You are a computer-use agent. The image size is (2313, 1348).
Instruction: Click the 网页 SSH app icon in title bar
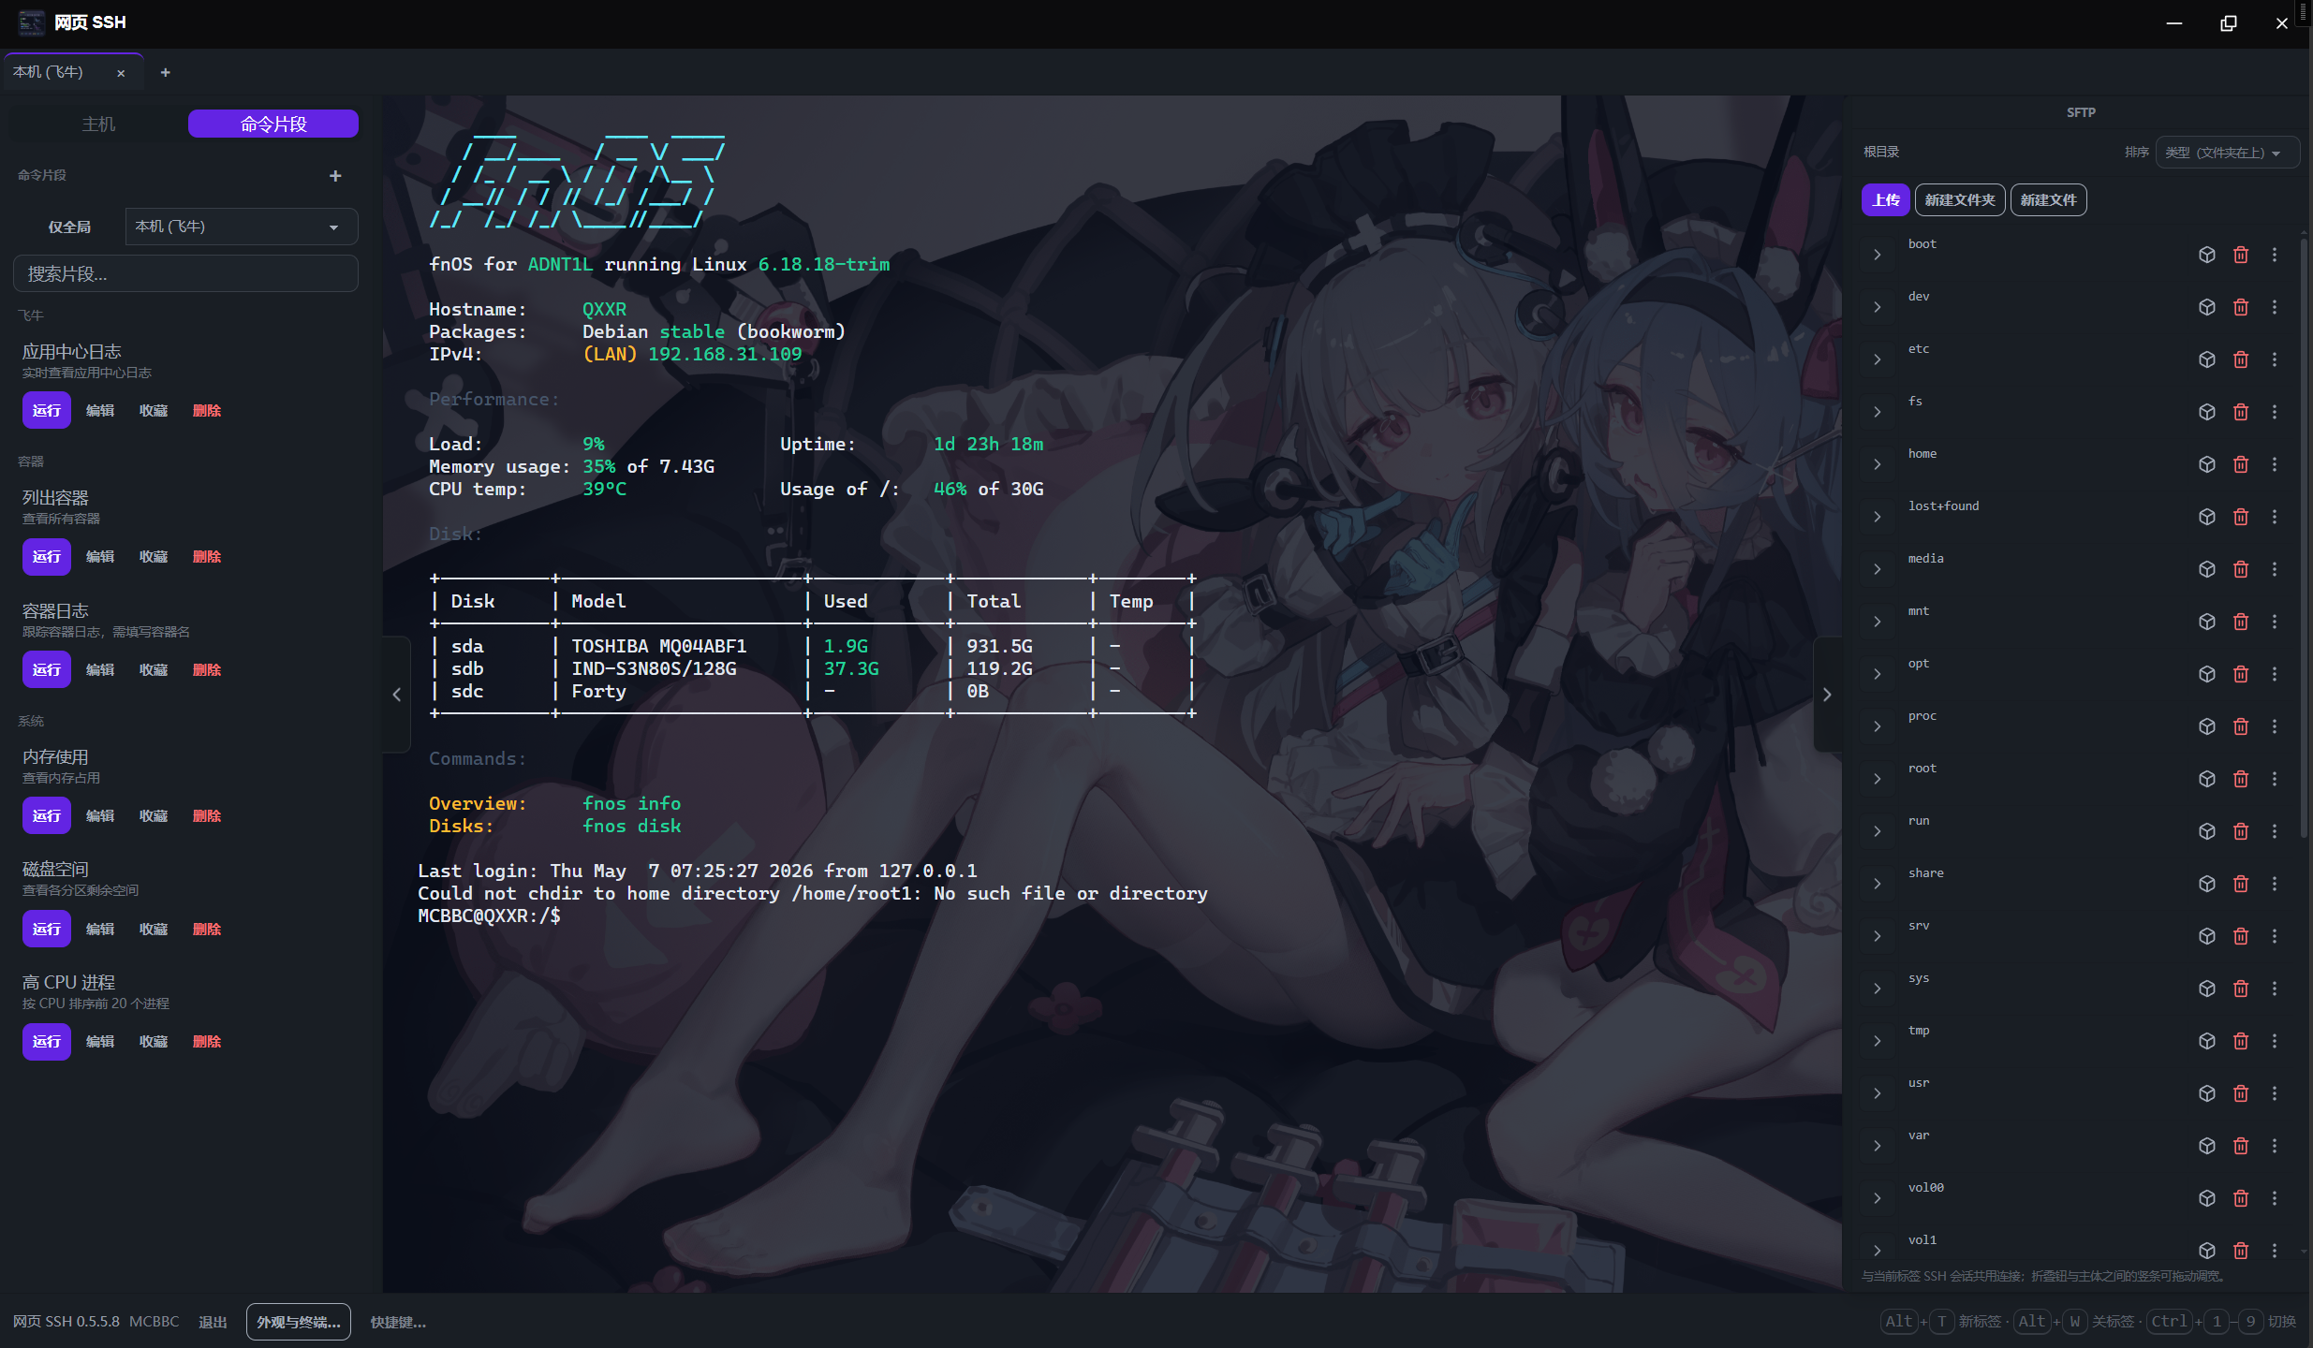pyautogui.click(x=31, y=22)
